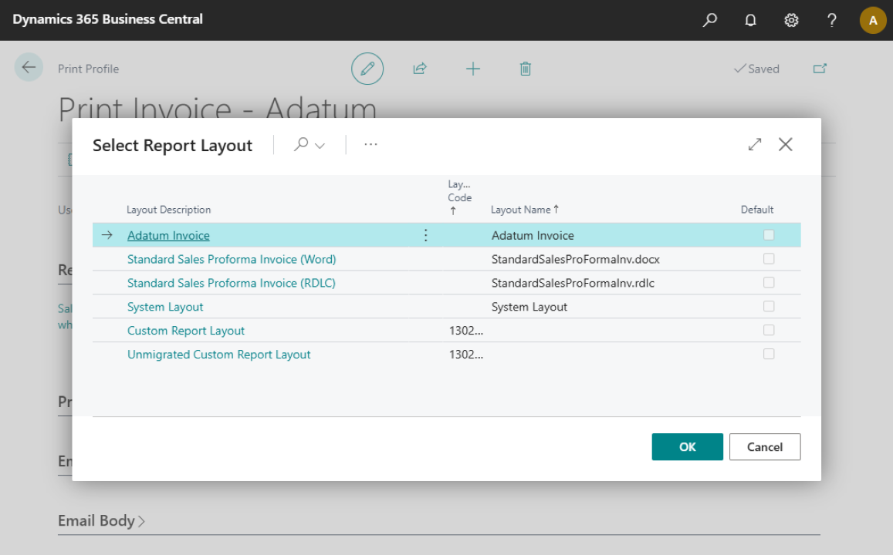Check Default for Unmigrated Custom Report Layout
Screen dimensions: 893x555
pyautogui.click(x=769, y=355)
